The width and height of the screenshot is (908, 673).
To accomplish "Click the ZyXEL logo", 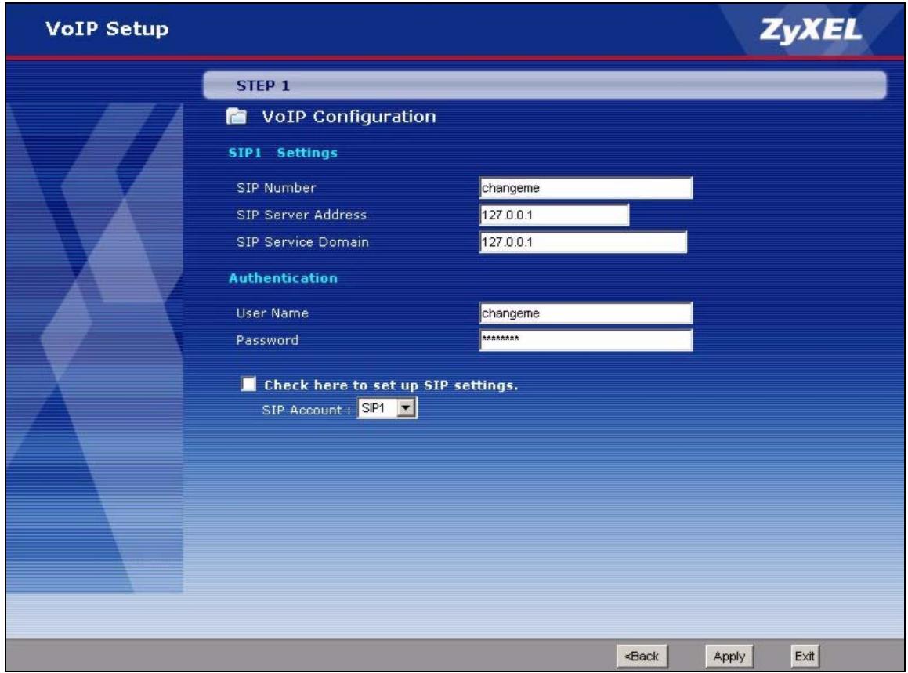I will 810,31.
